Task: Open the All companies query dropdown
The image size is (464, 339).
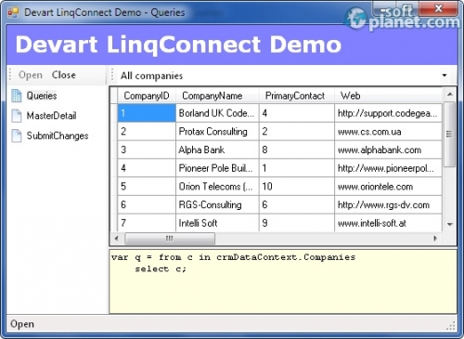Action: tap(445, 75)
